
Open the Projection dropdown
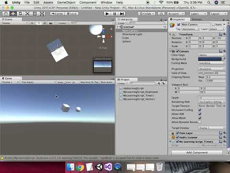[212, 69]
